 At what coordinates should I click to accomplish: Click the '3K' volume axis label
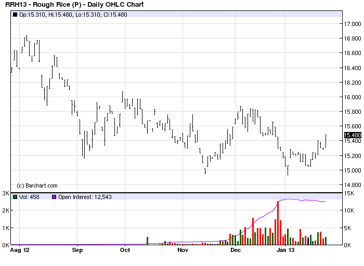click(x=6, y=193)
